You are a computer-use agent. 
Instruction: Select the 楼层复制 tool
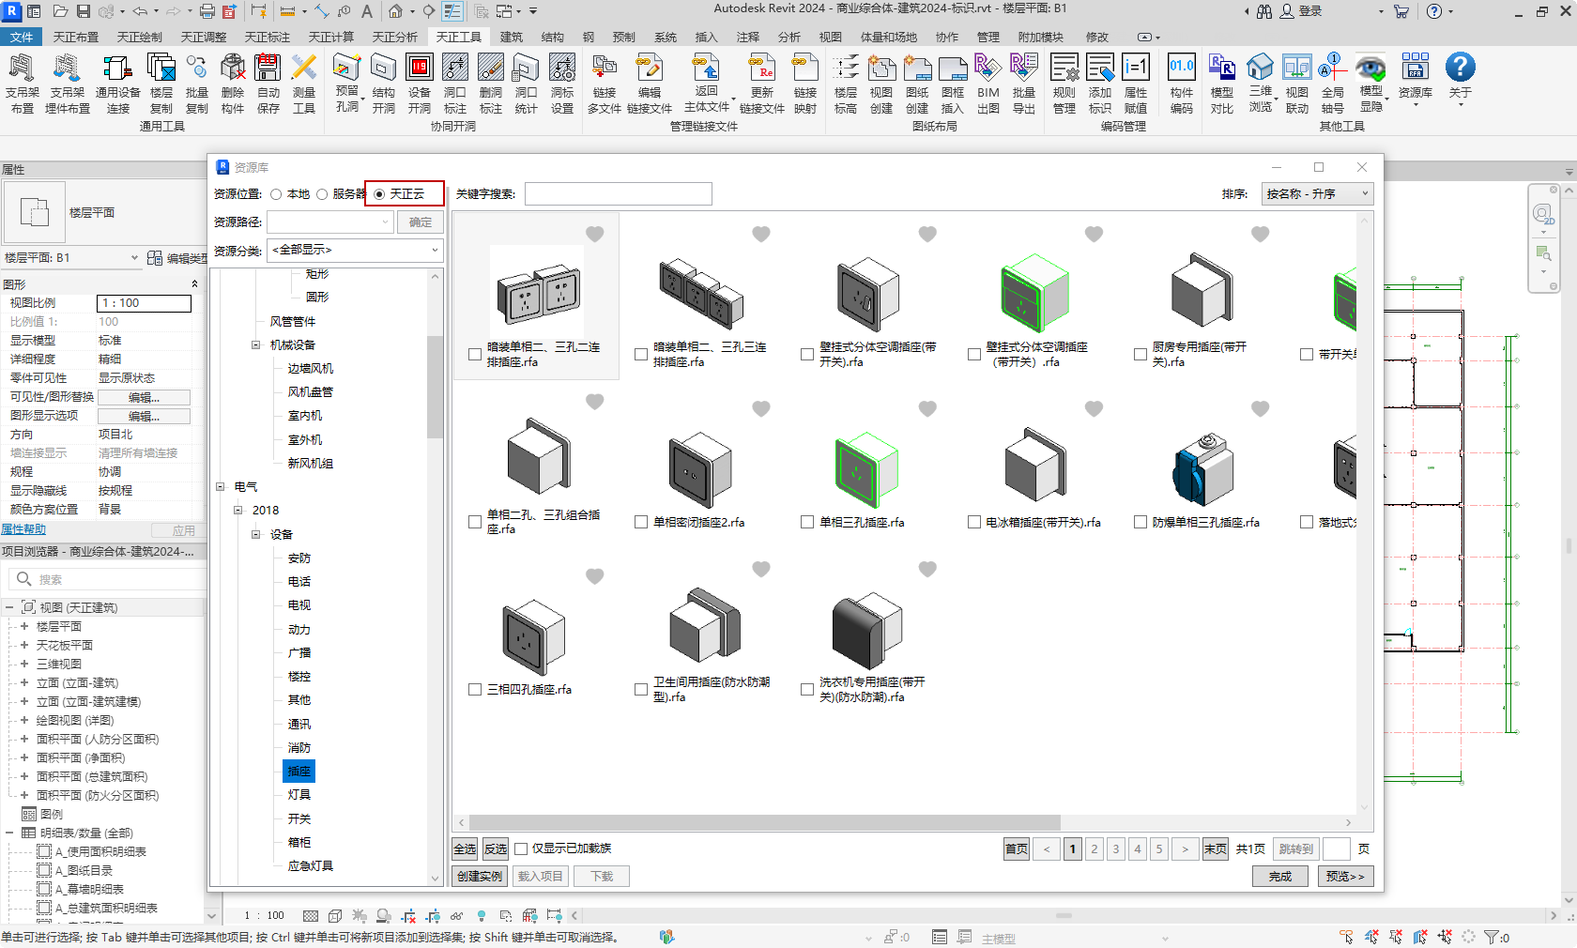coord(161,84)
